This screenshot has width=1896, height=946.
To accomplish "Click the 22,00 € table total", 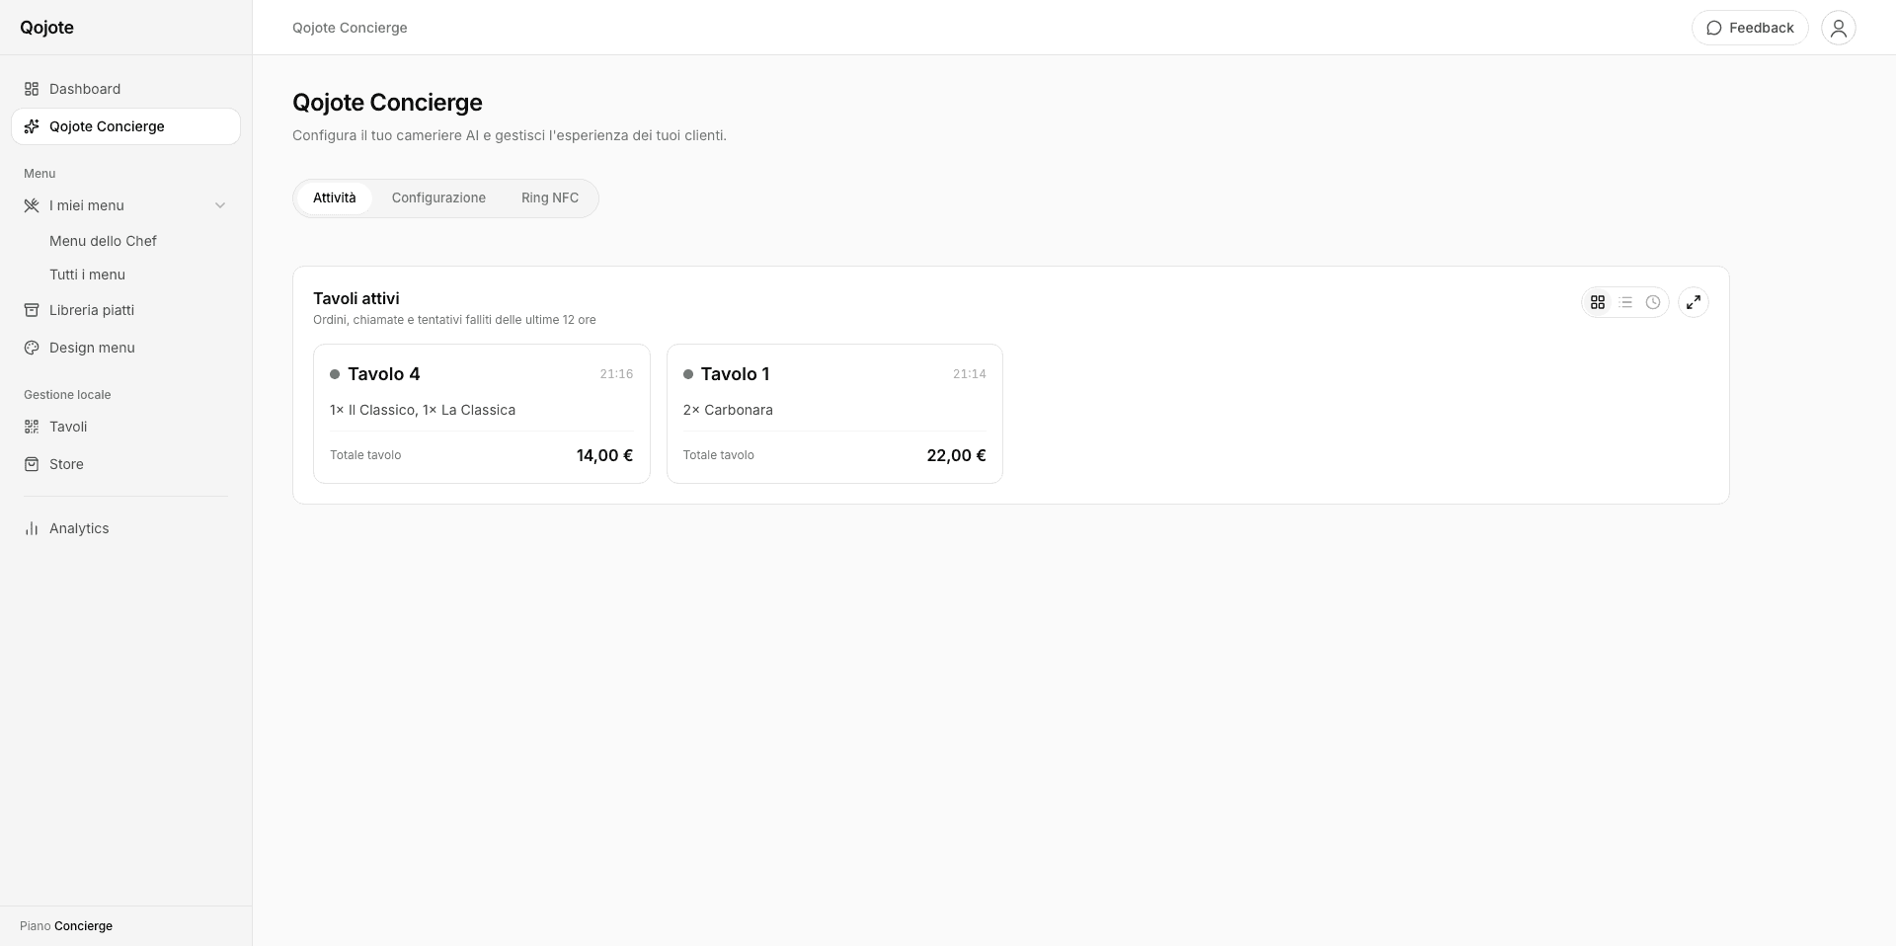I will [x=956, y=455].
